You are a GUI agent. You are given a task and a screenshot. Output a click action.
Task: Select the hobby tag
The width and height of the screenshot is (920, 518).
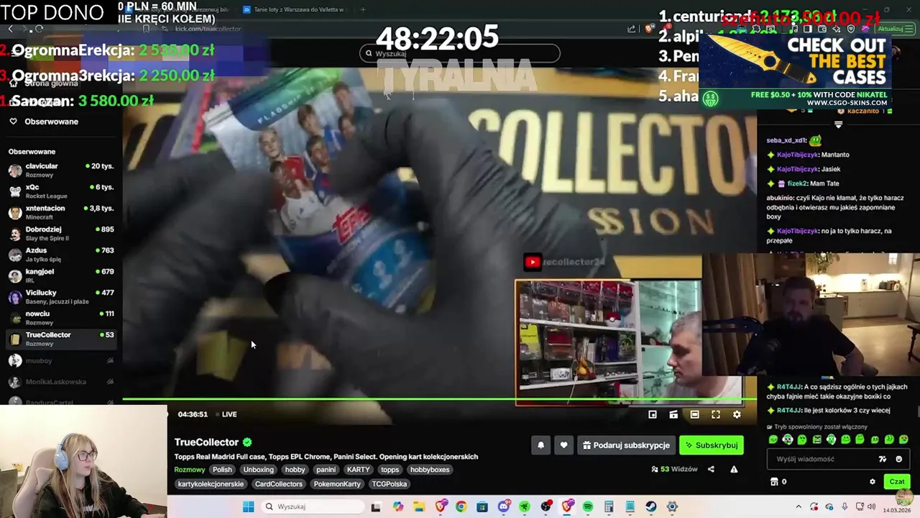click(295, 470)
